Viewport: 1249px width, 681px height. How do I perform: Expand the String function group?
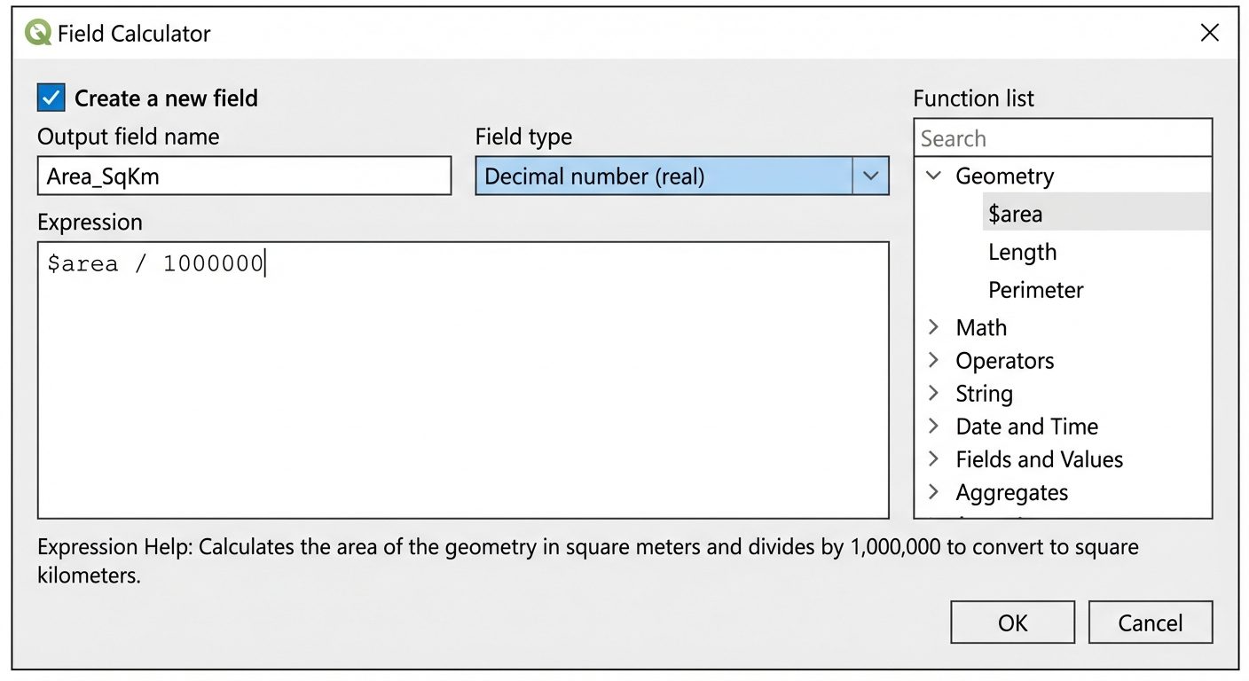coord(933,393)
